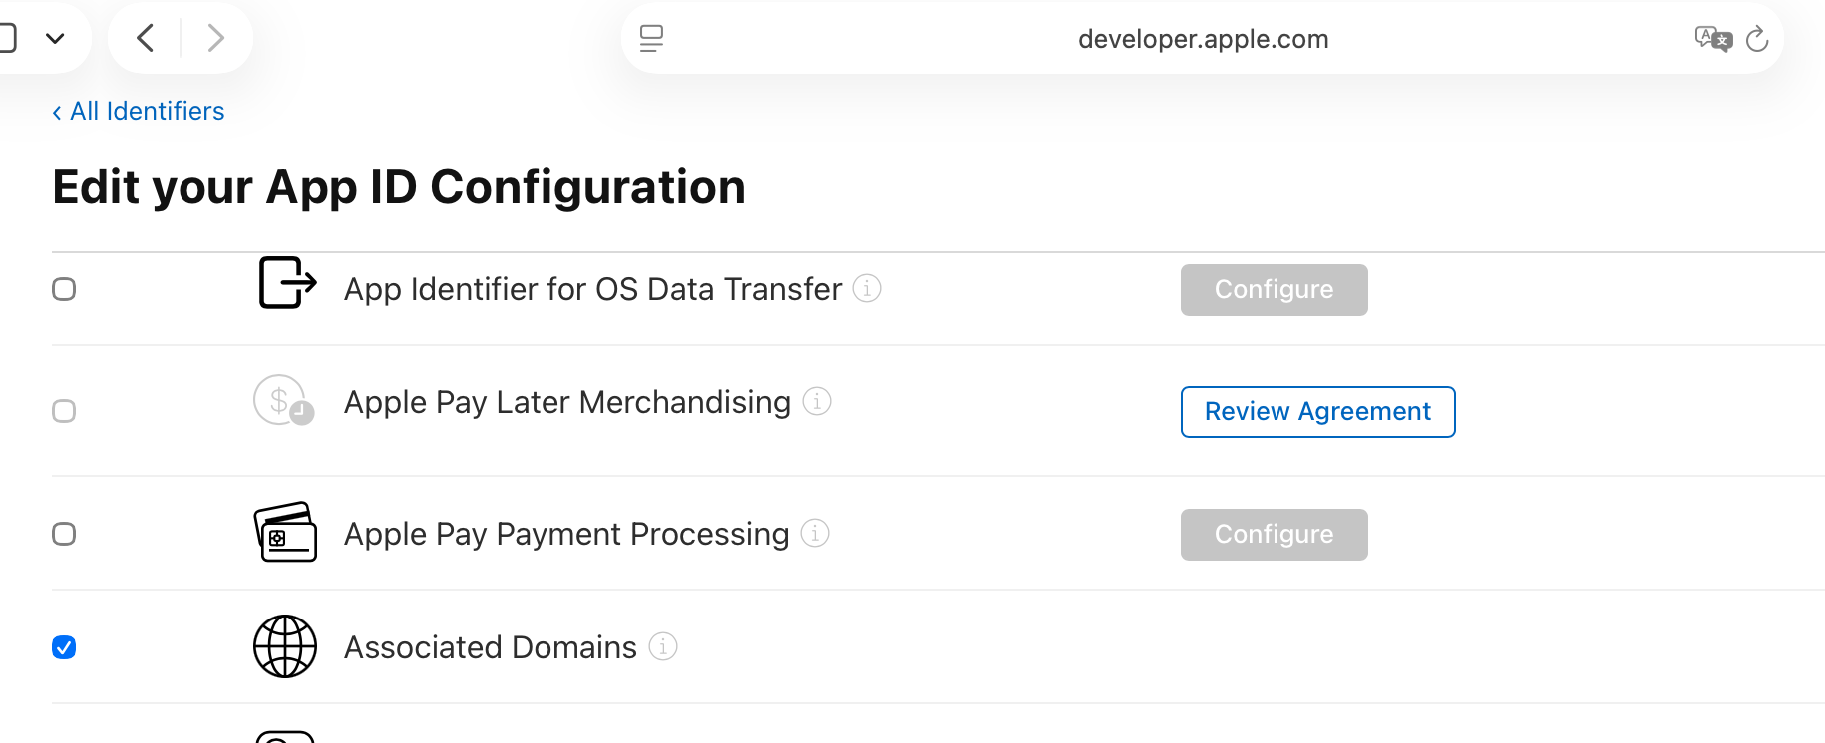Click info icon beside Apple Pay Payment Processing
The image size is (1825, 743).
point(815,533)
